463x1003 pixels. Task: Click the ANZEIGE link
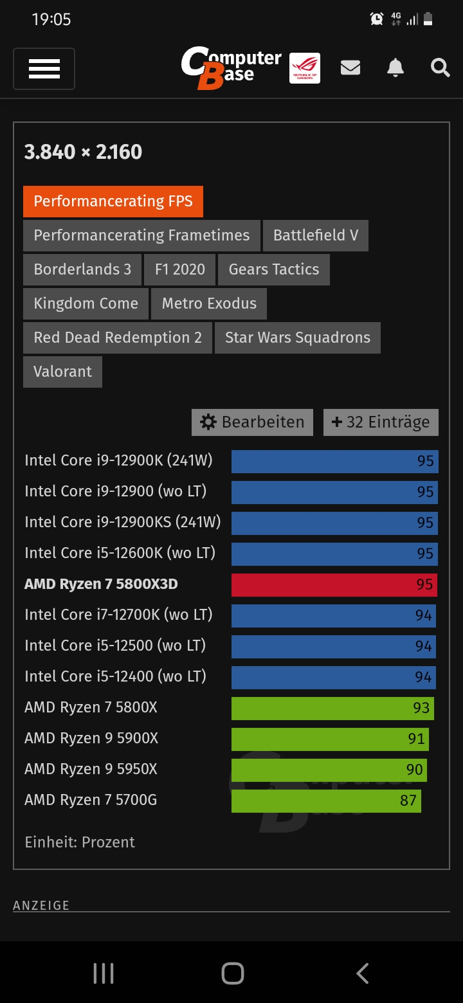(41, 905)
